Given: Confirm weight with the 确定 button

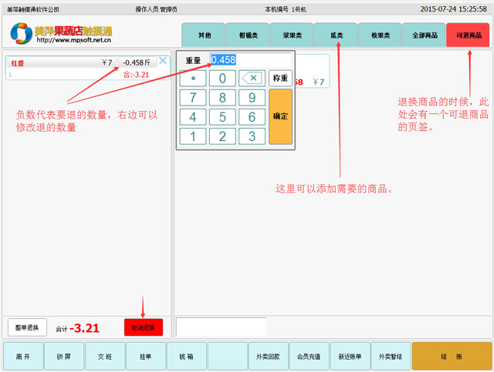Looking at the screenshot, I should [x=280, y=116].
